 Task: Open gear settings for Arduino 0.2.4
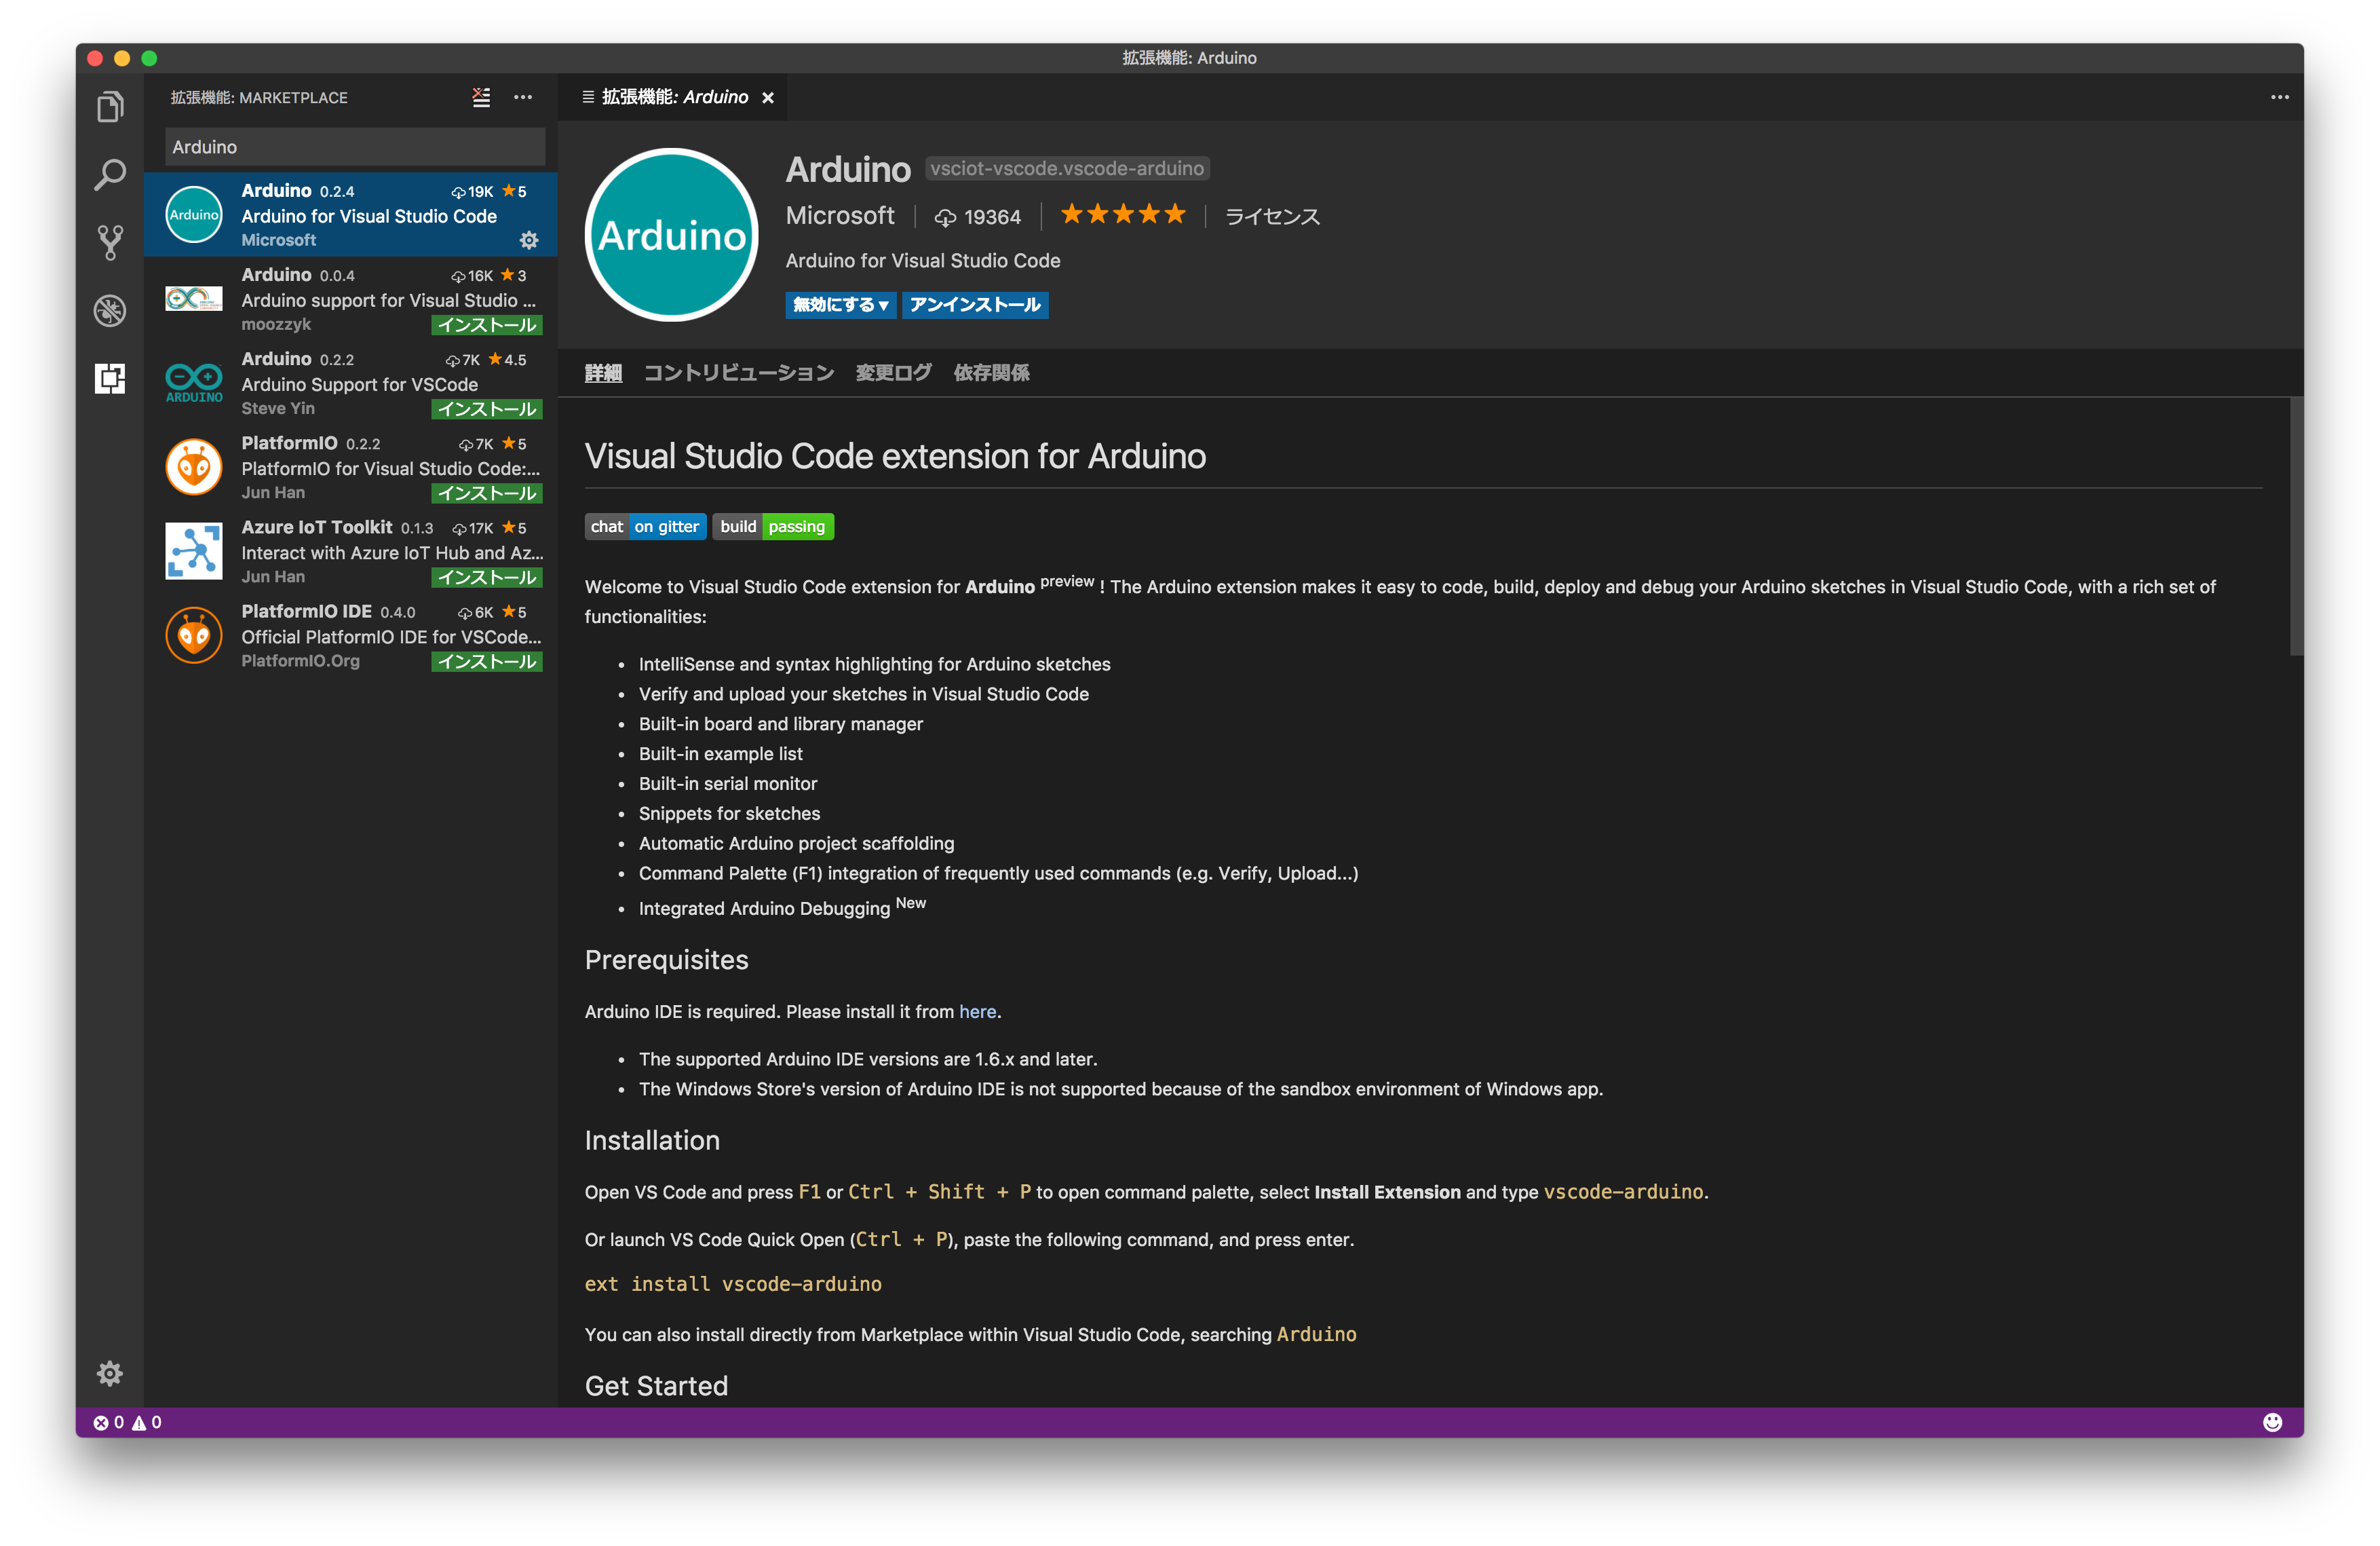tap(529, 240)
